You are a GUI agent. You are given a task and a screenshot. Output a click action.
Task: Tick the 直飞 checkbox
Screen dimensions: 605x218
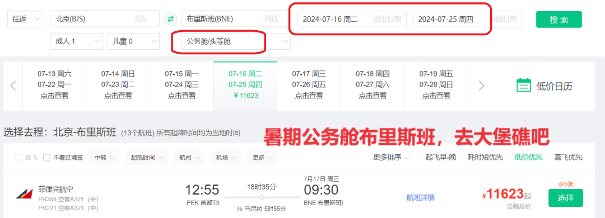18,157
